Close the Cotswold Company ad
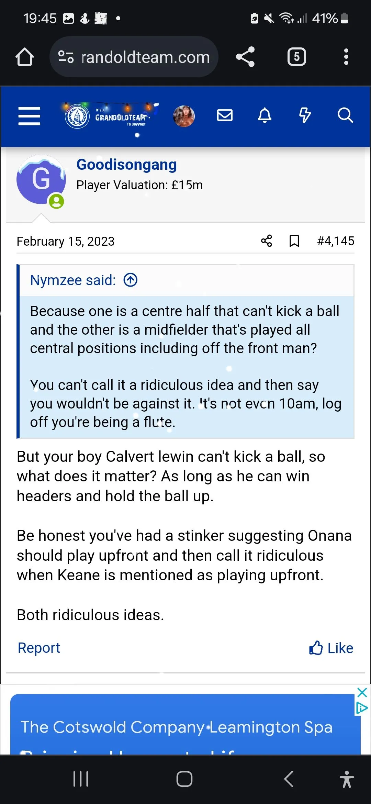The image size is (371, 804). tap(362, 692)
